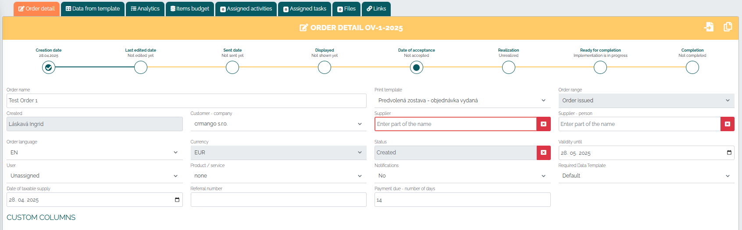This screenshot has width=742, height=230.
Task: Click the 'Not accepted' status text
Action: [x=417, y=56]
